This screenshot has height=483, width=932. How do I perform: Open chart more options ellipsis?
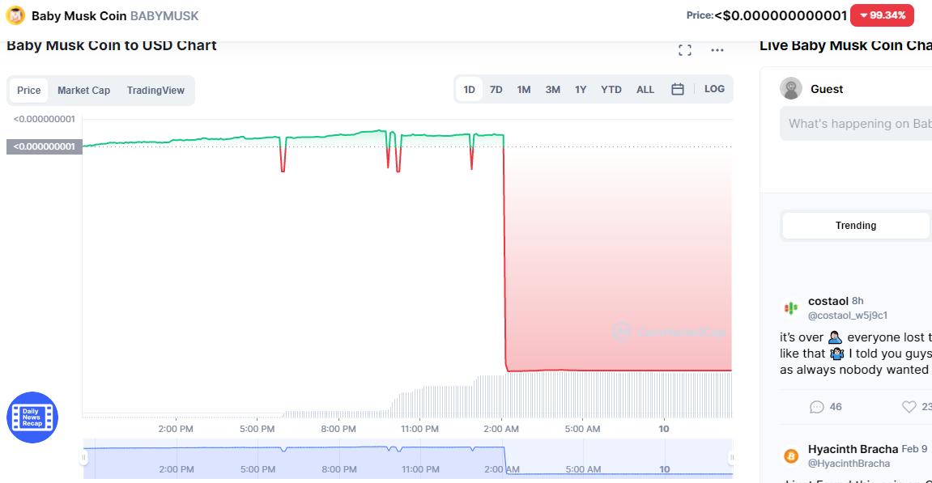pyautogui.click(x=717, y=50)
